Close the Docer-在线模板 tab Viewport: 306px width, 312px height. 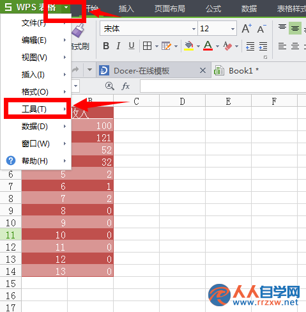pos(203,70)
